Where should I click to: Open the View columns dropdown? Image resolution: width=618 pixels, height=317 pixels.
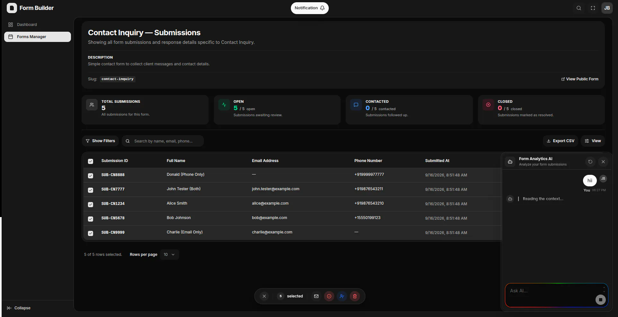(x=593, y=141)
